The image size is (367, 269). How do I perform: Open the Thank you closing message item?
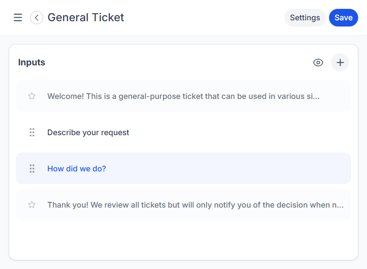[x=195, y=205]
